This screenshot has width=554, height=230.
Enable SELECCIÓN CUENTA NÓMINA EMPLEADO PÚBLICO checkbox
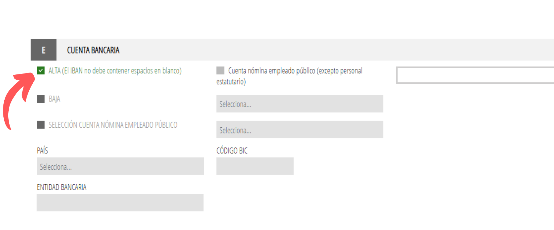coord(41,125)
